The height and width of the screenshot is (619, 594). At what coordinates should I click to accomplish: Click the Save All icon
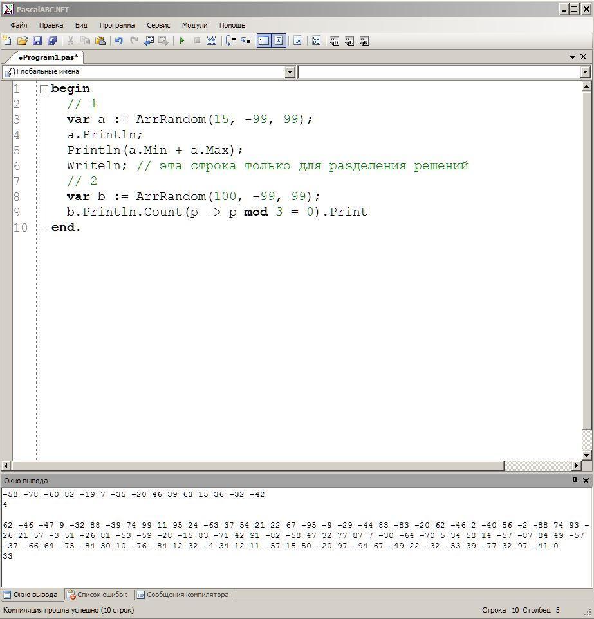pos(51,41)
